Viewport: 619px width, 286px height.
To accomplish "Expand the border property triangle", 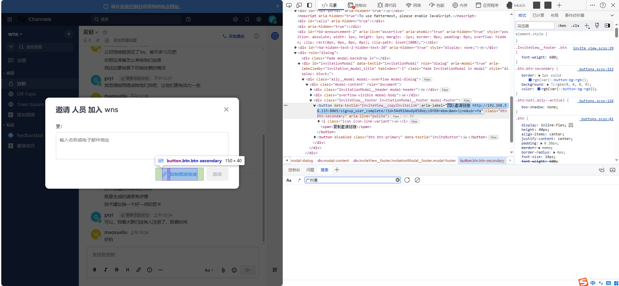I will [540, 75].
